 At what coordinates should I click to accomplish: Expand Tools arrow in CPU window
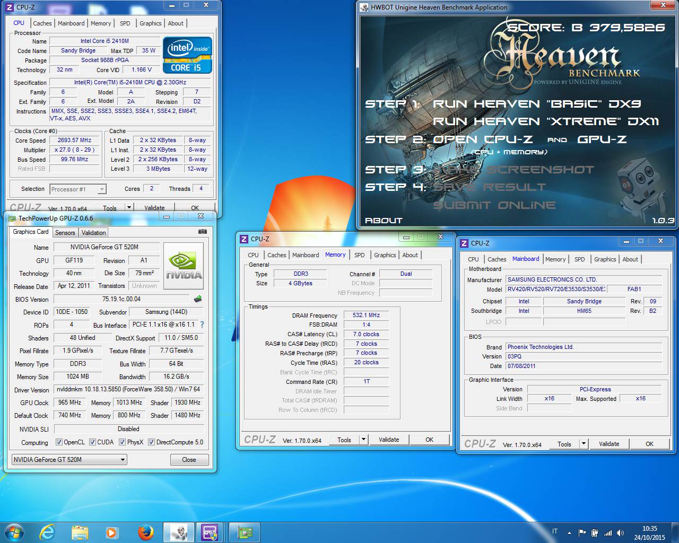pyautogui.click(x=128, y=207)
